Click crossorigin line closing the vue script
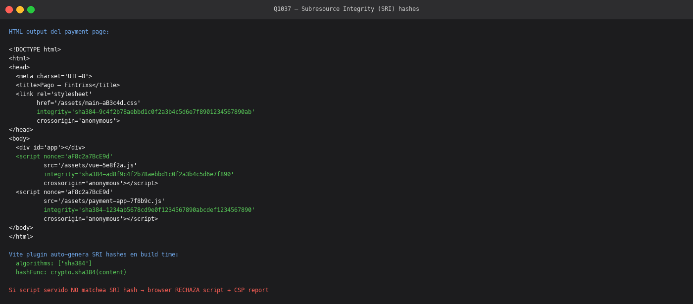This screenshot has width=693, height=304. pyautogui.click(x=100, y=183)
